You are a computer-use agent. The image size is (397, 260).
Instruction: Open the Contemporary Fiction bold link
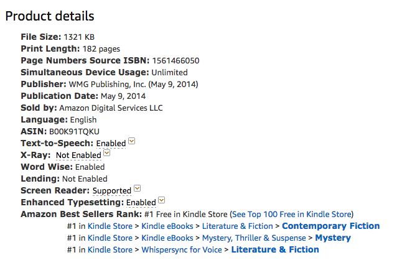[331, 226]
